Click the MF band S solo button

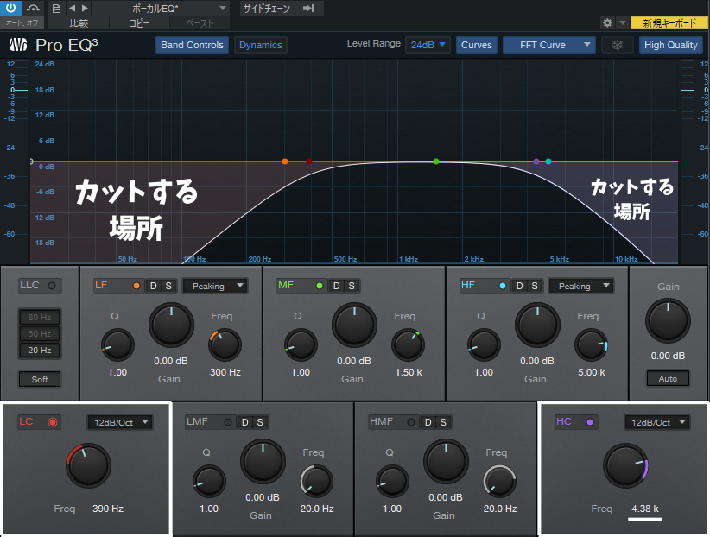352,286
